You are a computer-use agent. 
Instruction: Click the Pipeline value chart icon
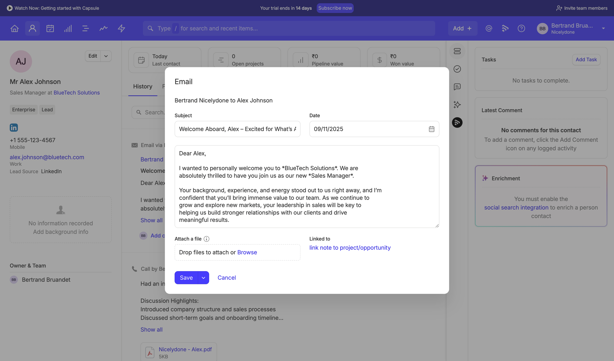pos(301,60)
